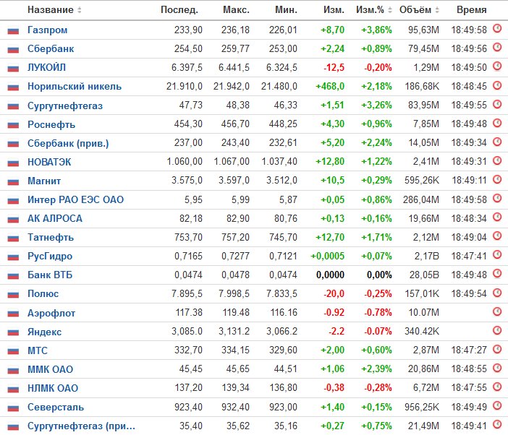Click the clock icon in Полюс row
The image size is (508, 435).
[497, 293]
